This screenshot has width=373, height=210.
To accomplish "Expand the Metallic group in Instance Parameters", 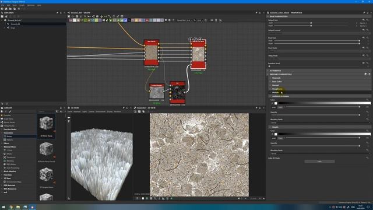I will coord(270,92).
